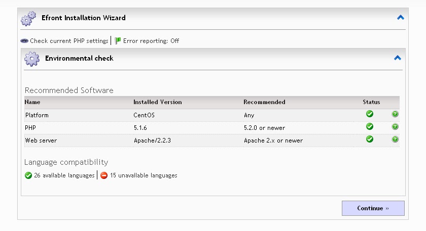
Task: Click the Efront Installation Wizard gear icon
Action: click(x=28, y=18)
